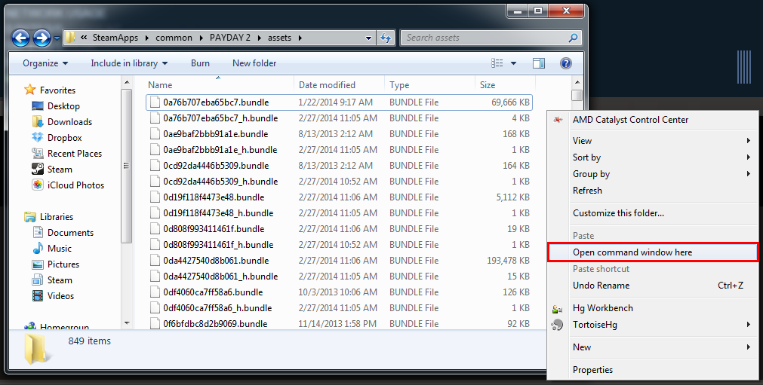The height and width of the screenshot is (385, 763).
Task: Select file 0da4427540d8b061.bundle
Action: [339, 260]
